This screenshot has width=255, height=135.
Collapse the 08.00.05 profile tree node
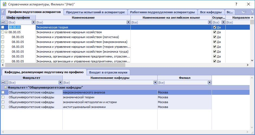[6, 32]
